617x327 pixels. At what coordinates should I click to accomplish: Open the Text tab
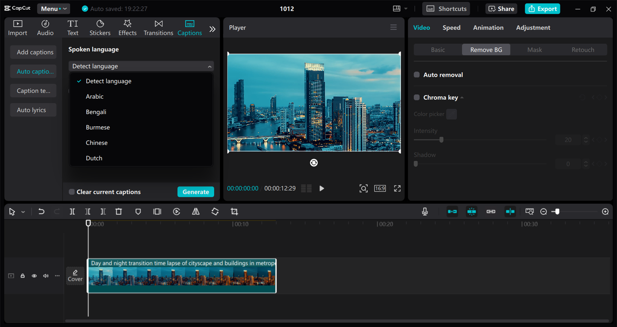73,28
